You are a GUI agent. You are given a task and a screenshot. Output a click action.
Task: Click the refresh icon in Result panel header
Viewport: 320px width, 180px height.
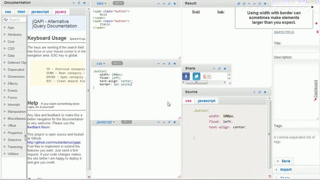coord(244,3)
